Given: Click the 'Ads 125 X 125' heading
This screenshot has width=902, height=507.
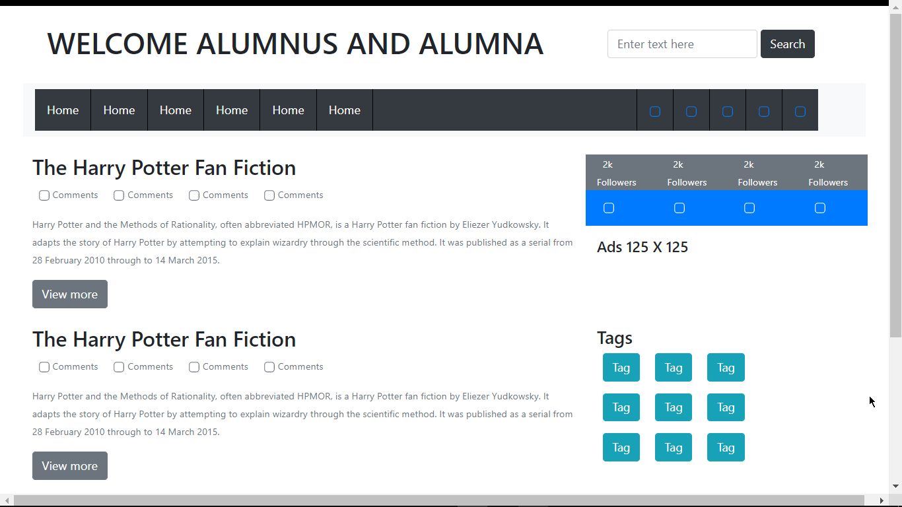Looking at the screenshot, I should pyautogui.click(x=642, y=247).
